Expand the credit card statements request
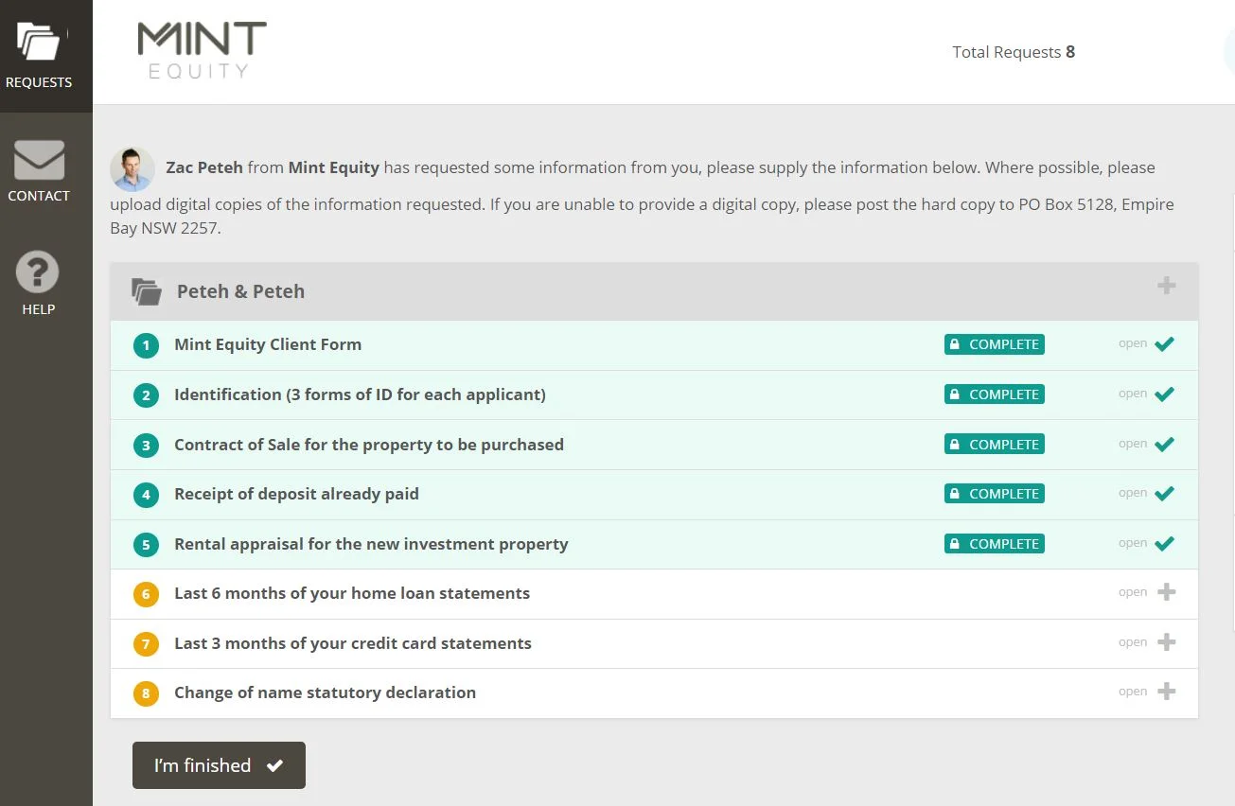The height and width of the screenshot is (806, 1235). pos(1167,641)
